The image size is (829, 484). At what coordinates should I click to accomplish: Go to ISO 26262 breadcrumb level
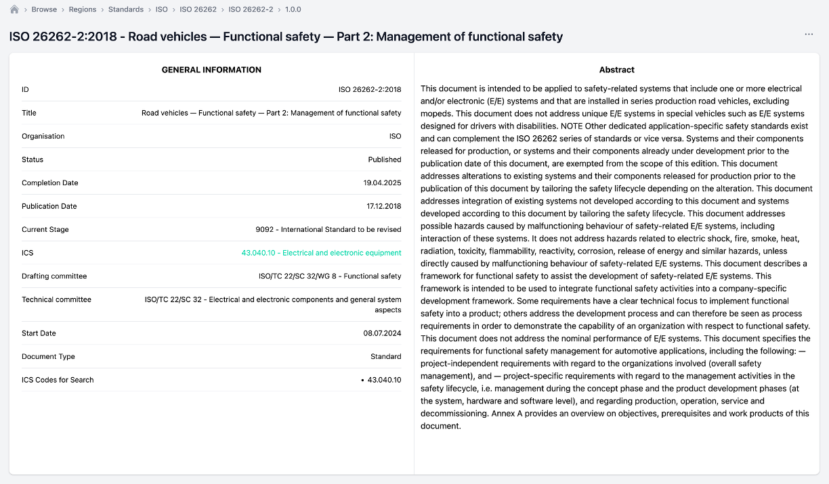tap(198, 9)
